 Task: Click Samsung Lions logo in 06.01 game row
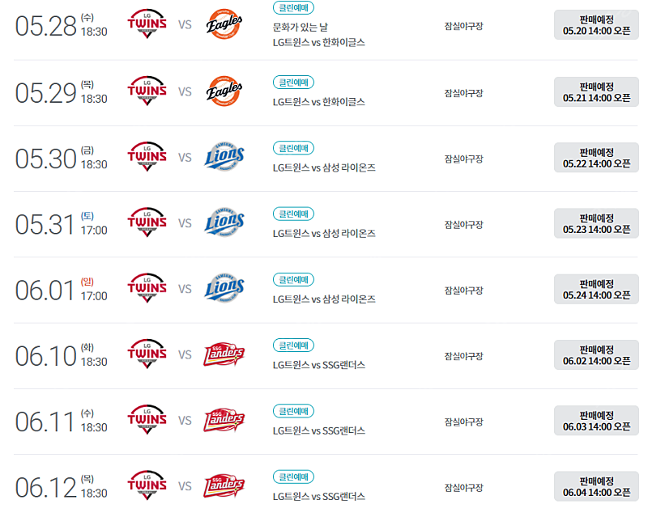point(224,288)
